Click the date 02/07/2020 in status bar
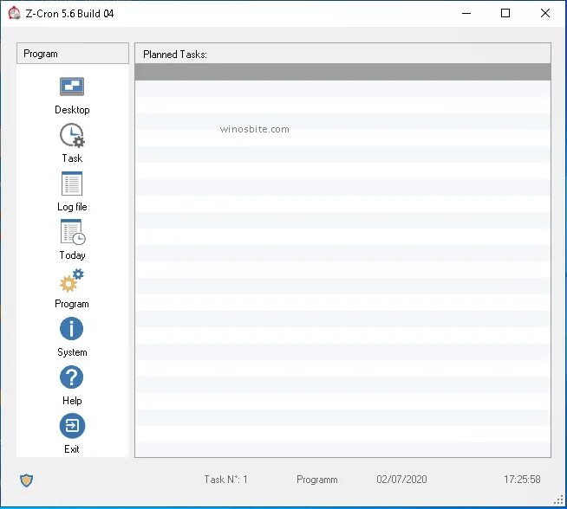This screenshot has width=567, height=509. pyautogui.click(x=401, y=480)
